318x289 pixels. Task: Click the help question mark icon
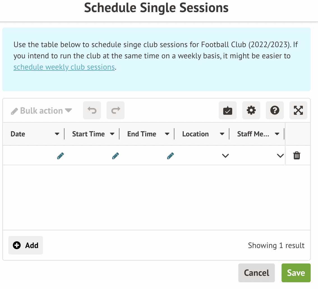[275, 111]
